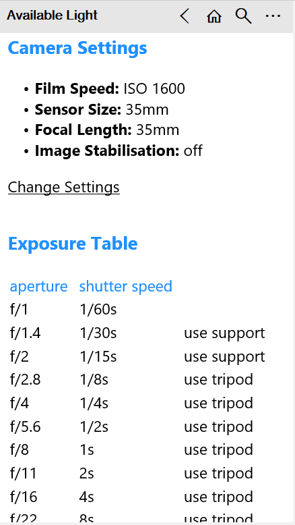Screen dimensions: 295x525
Task: Select the Sensor Size 35mm item
Action: (x=102, y=110)
